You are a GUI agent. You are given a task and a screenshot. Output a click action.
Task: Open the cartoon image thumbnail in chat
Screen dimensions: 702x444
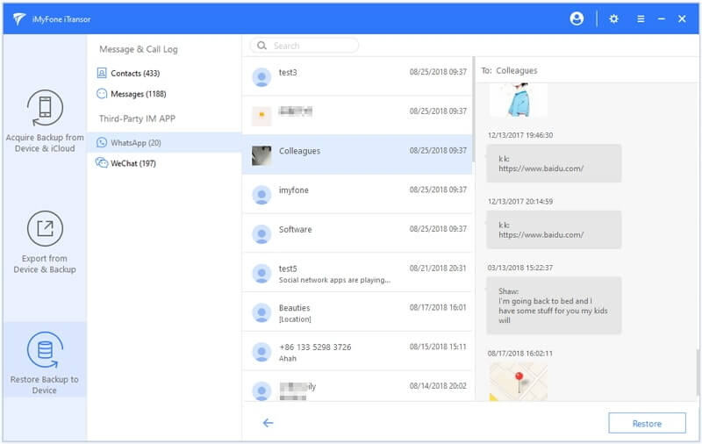point(518,100)
